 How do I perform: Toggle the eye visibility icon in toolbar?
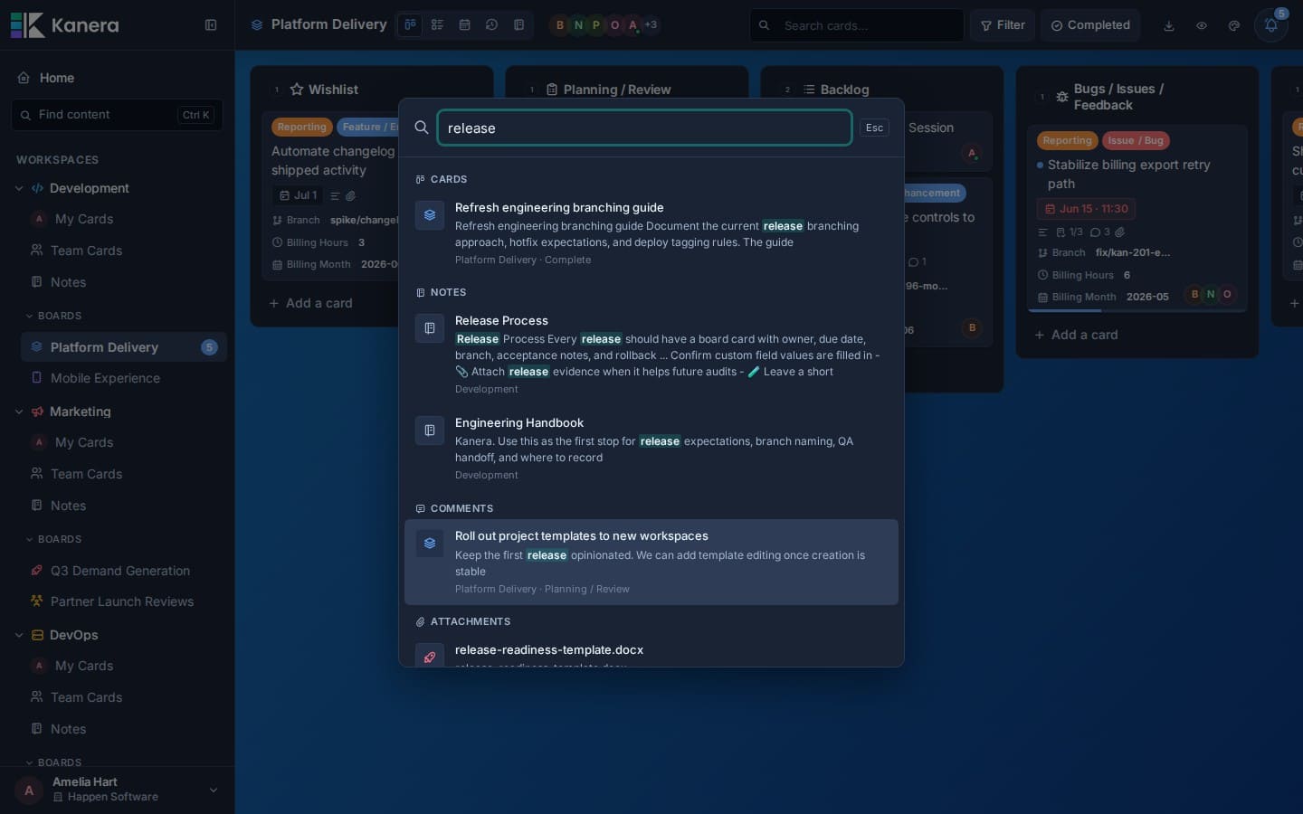1202,25
